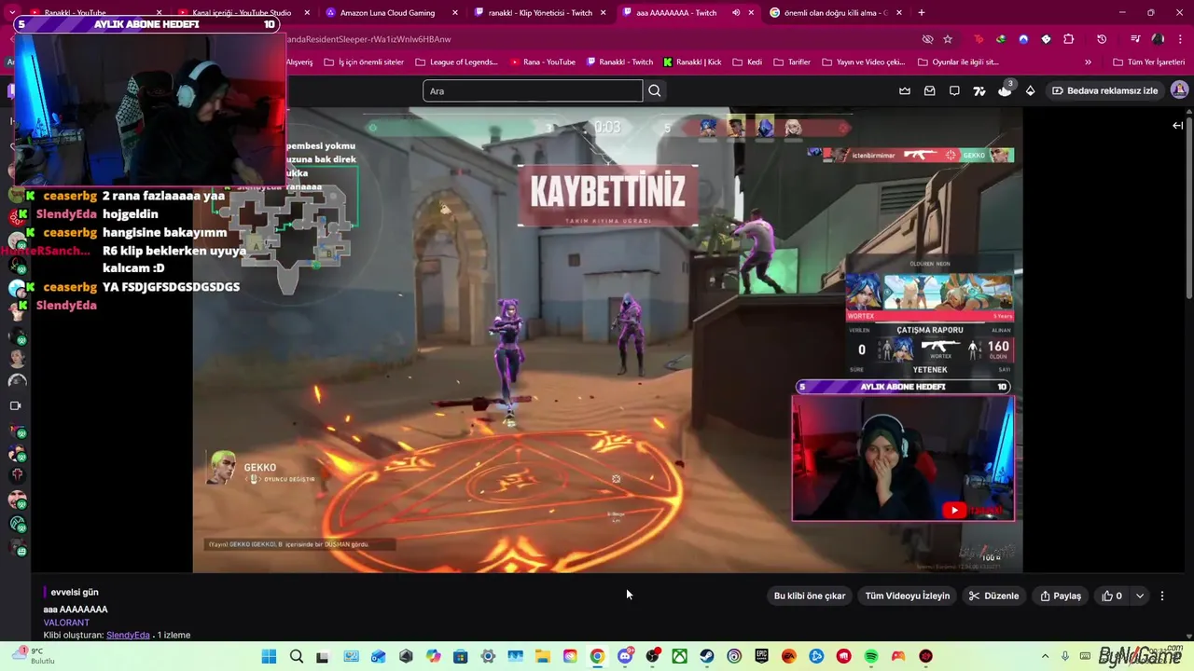Open İş için önemli siteler bookmarks folder
The height and width of the screenshot is (671, 1194).
pyautogui.click(x=363, y=62)
